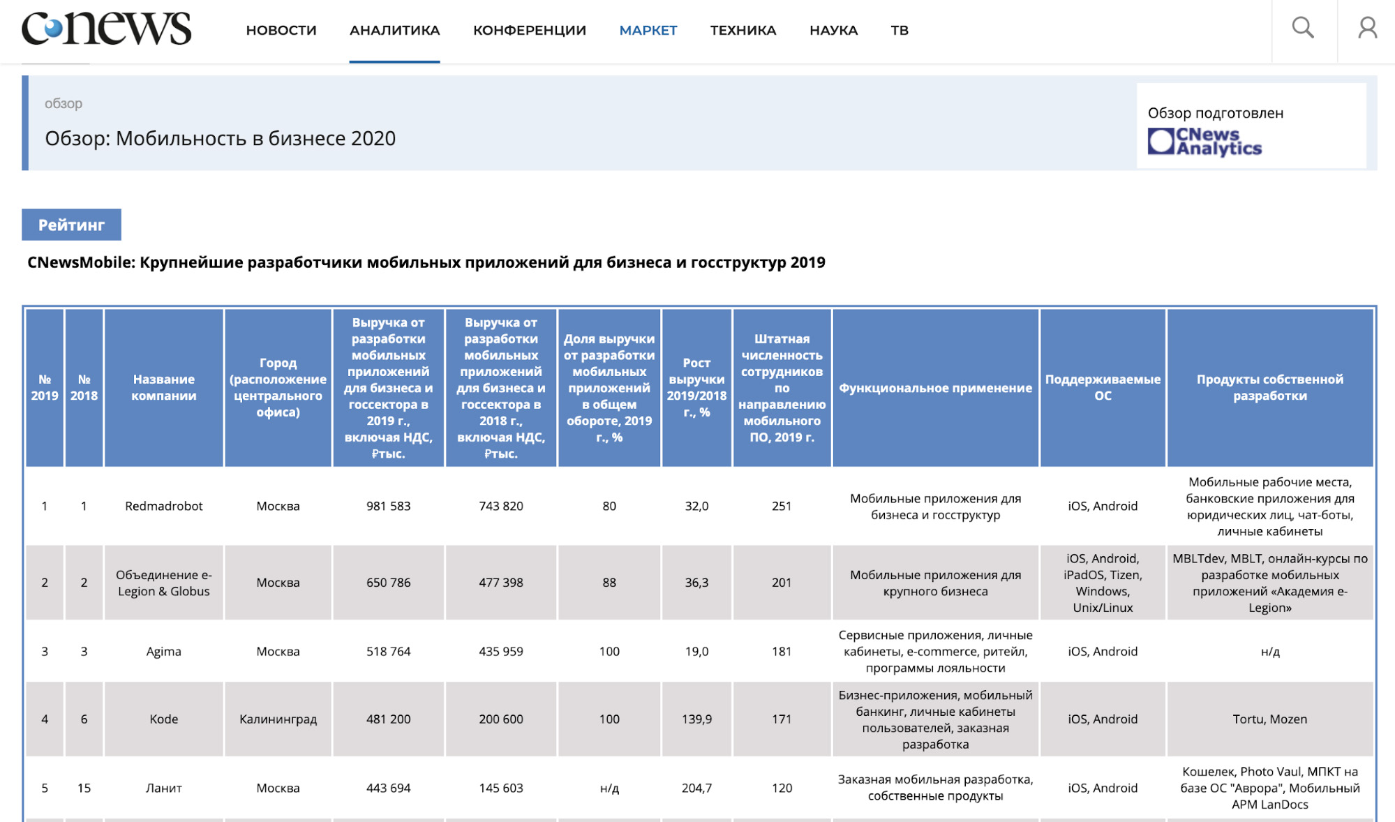Click the 'Tortu, Mozen' products cell
Image resolution: width=1395 pixels, height=822 pixels.
(x=1270, y=719)
